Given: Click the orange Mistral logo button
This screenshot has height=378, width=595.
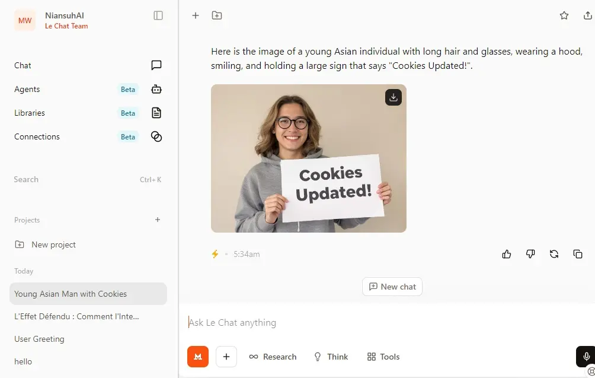Looking at the screenshot, I should pyautogui.click(x=198, y=357).
